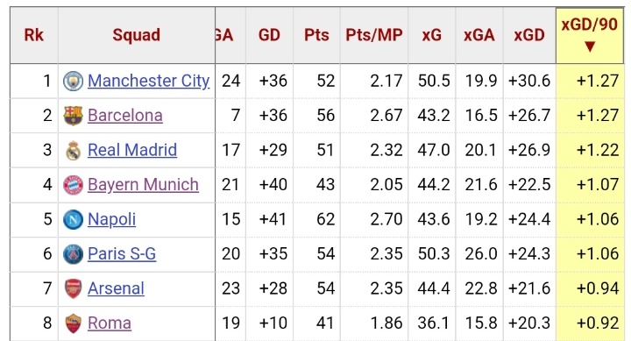Sort table by the xGD column header

[x=529, y=35]
